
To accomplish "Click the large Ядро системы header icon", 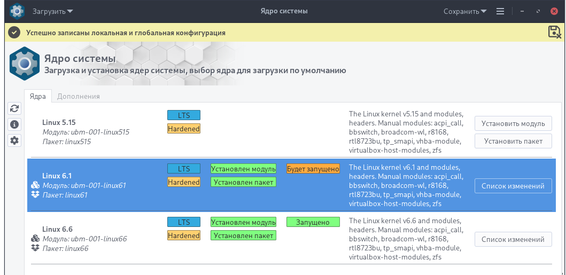I will point(25,64).
